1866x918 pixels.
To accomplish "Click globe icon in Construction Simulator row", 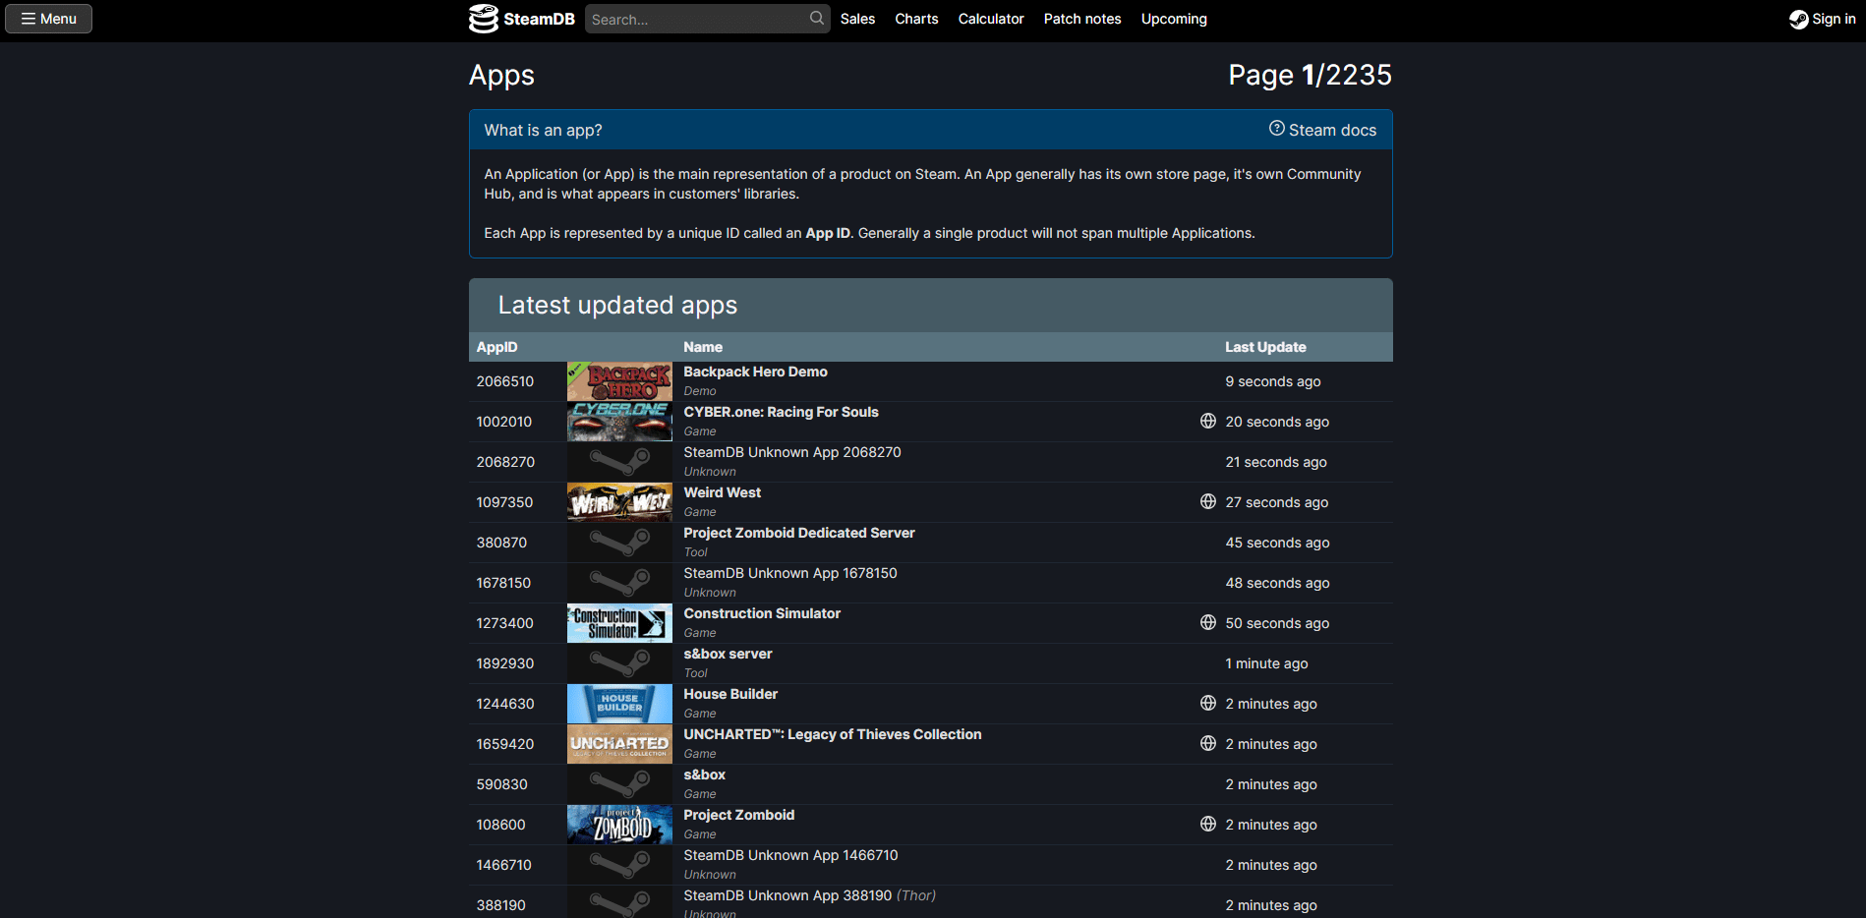I will click(1208, 622).
